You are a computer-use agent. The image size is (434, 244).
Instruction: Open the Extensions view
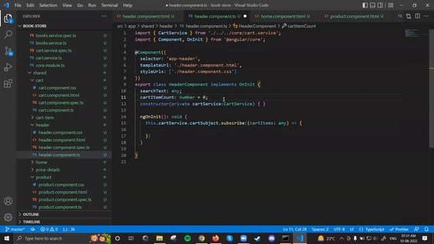[8, 83]
